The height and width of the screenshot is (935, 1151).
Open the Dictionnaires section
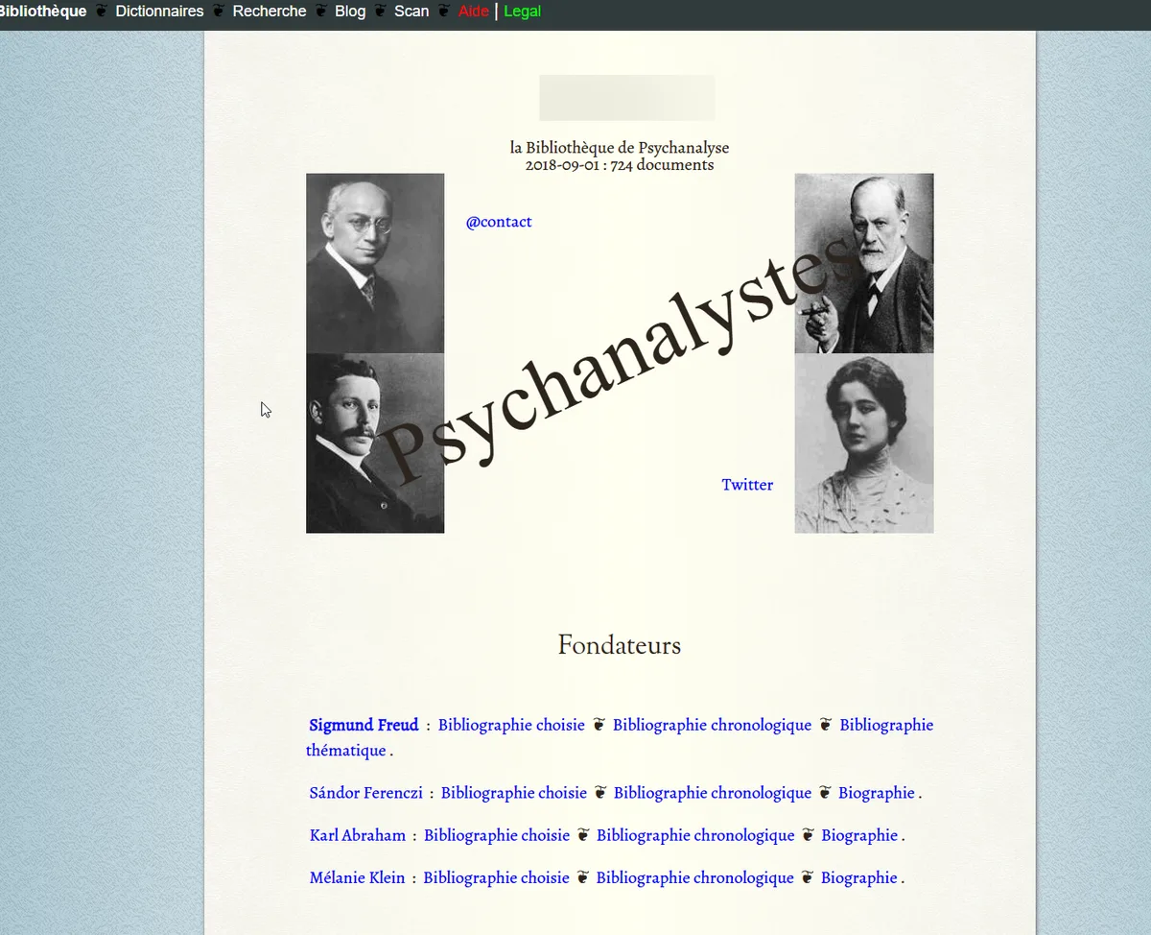pyautogui.click(x=159, y=11)
